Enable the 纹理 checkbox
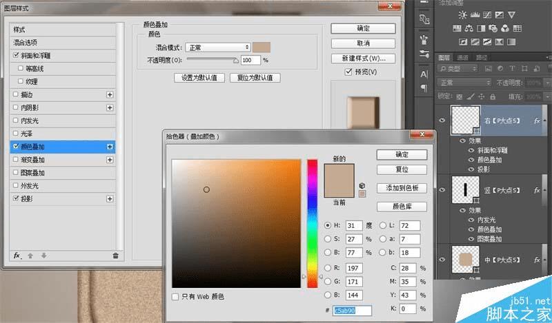The height and width of the screenshot is (323, 552). [21, 81]
